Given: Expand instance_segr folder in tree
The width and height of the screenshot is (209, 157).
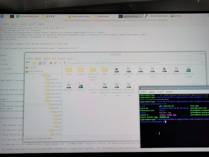Looking at the screenshot, I should coord(45,90).
